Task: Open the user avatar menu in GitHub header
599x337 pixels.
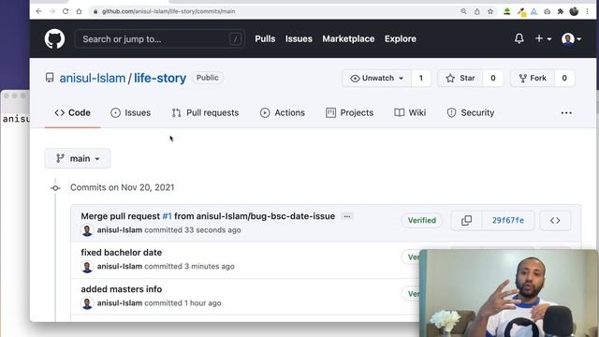Action: (572, 38)
